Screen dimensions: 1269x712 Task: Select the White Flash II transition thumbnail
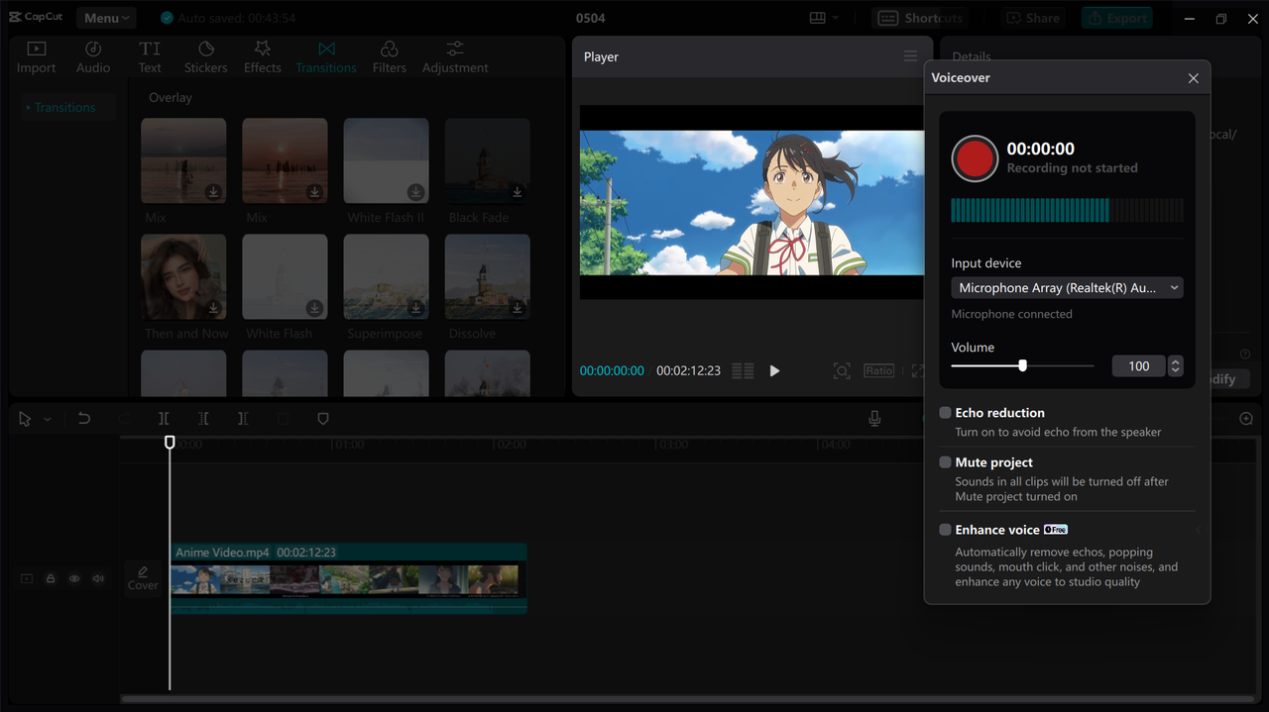386,161
